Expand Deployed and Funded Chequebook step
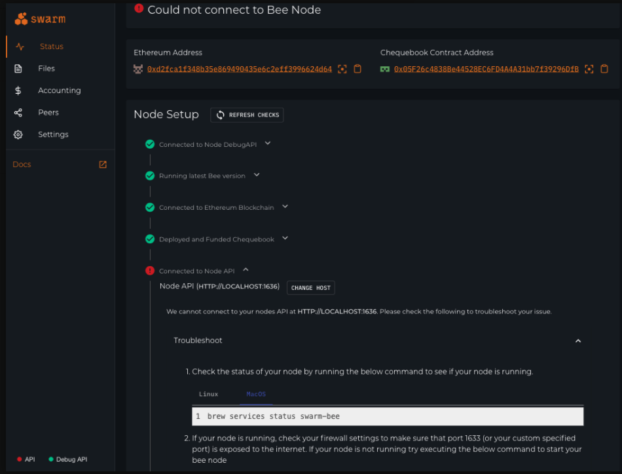622x474 pixels. (x=285, y=239)
